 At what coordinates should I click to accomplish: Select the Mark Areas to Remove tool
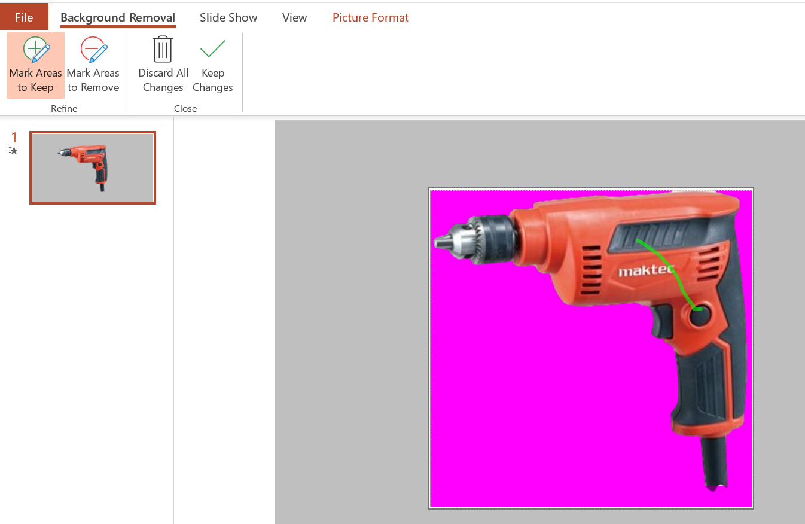(x=93, y=65)
